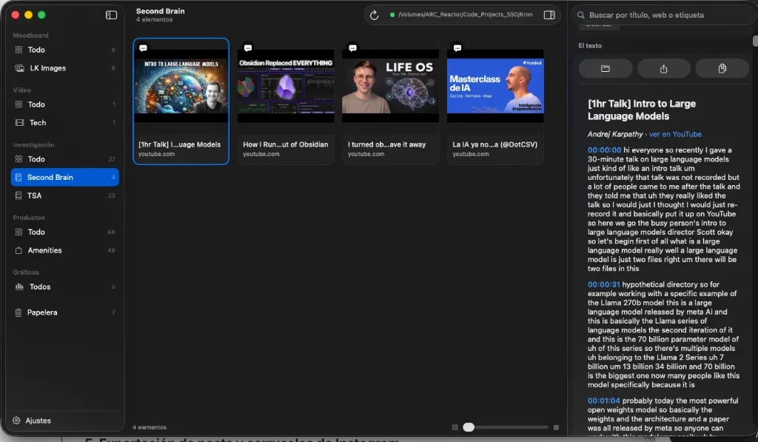This screenshot has height=442, width=758.
Task: Click the right panel scrollbar thumb
Action: click(755, 41)
